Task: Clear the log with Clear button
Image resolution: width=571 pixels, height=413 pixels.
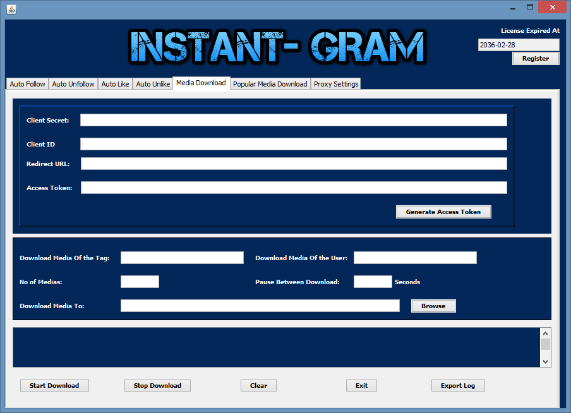Action: 258,385
